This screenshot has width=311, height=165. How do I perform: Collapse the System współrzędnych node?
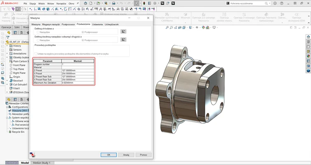pos(7,118)
